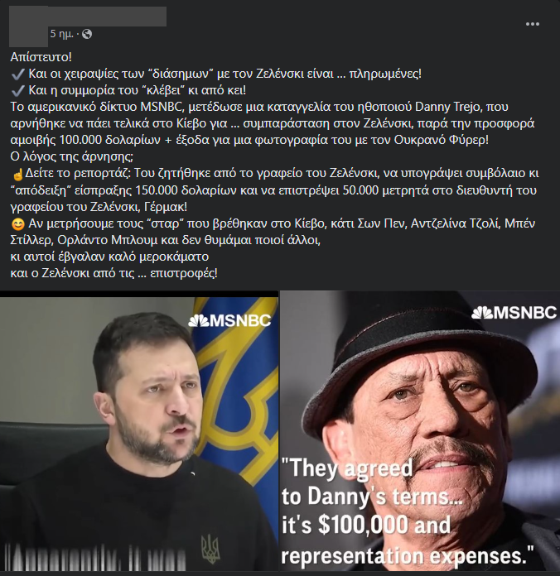Open the right Danny Trejo image
This screenshot has height=576, width=560.
pos(420,431)
